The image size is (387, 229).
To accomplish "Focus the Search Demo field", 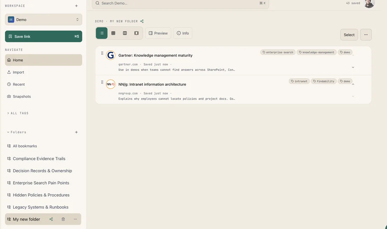I will pos(180,3).
